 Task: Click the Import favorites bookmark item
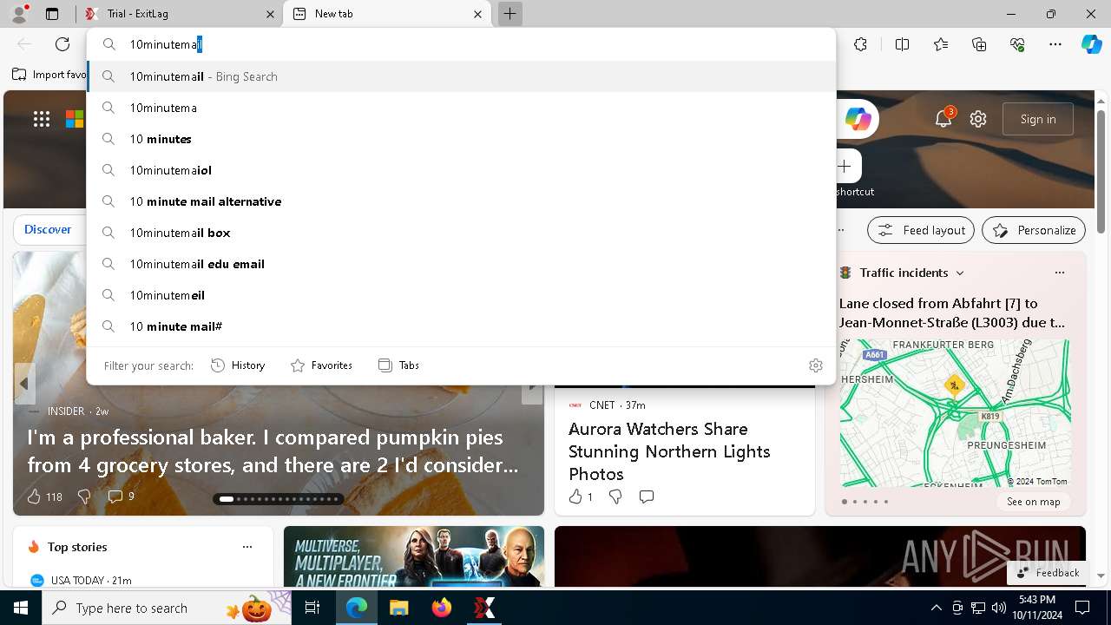click(x=50, y=75)
